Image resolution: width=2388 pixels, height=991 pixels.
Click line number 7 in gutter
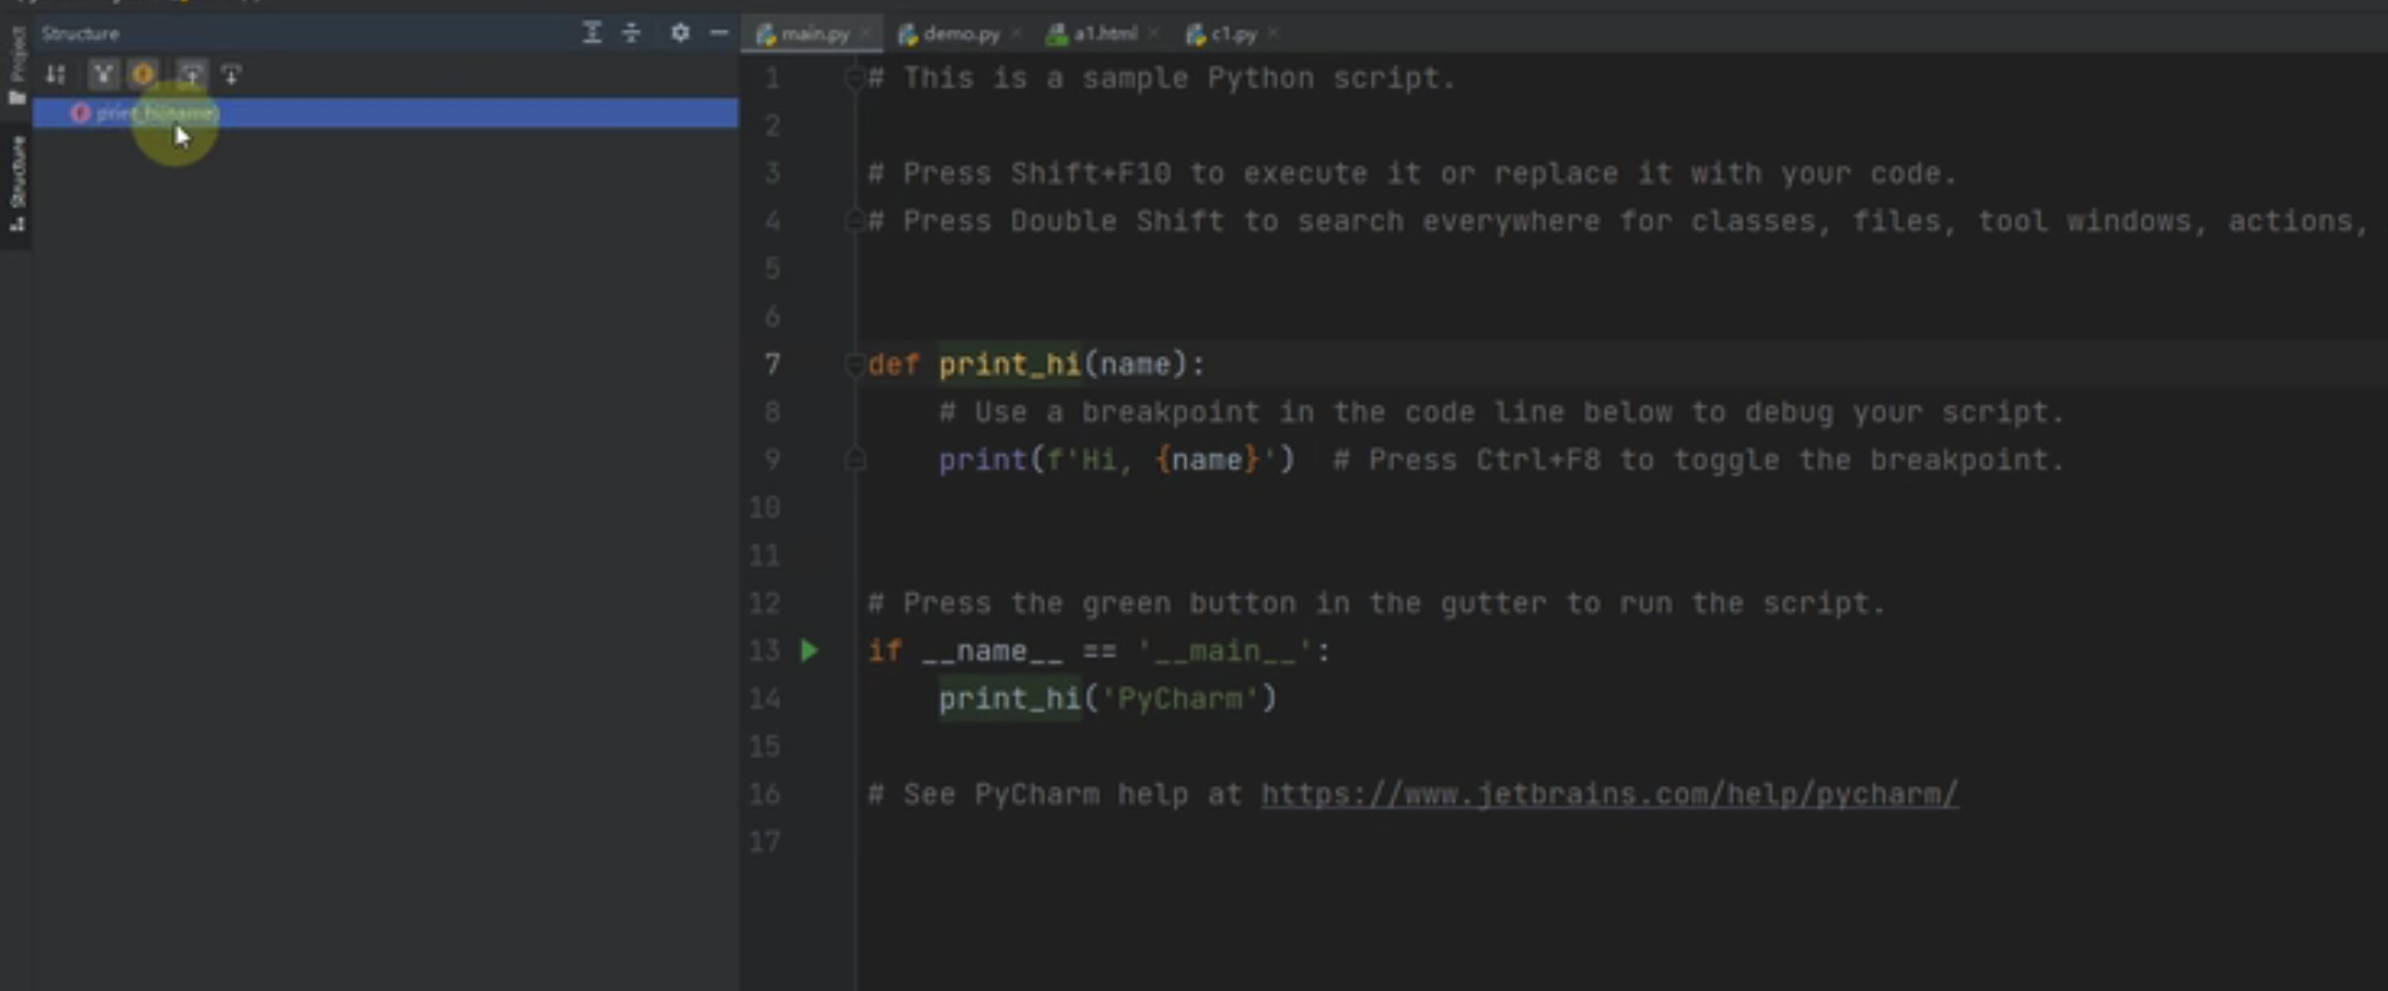pos(773,364)
